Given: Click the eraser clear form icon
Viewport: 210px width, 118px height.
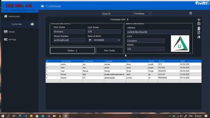Looking at the screenshot, I should click(x=199, y=37).
